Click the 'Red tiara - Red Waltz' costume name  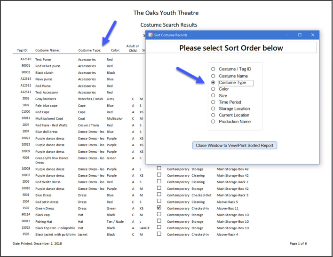[51, 125]
